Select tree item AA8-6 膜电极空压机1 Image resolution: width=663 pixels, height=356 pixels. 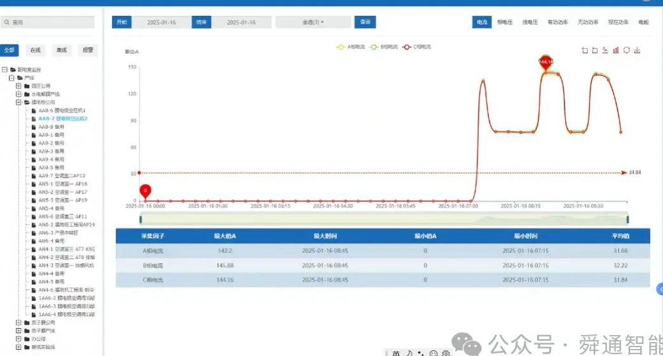62,110
